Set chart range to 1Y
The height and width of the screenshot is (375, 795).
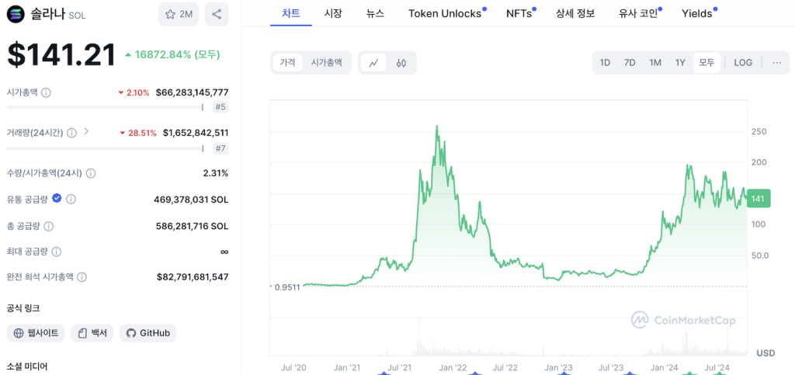click(x=680, y=63)
